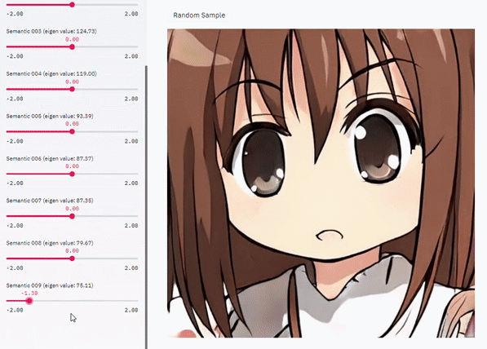Image resolution: width=487 pixels, height=349 pixels.
Task: Click the Semantic 006 slider handle
Action: pos(72,174)
